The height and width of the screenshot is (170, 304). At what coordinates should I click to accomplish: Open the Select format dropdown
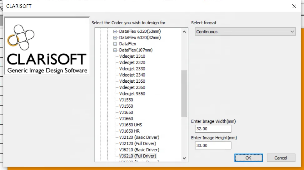click(x=245, y=32)
